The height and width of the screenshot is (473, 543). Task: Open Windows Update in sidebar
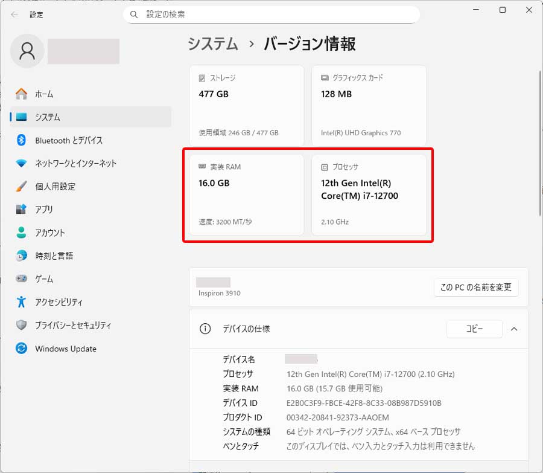65,349
